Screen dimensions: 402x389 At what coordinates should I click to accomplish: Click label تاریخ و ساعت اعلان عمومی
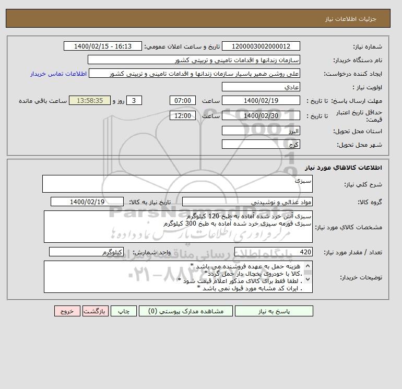pyautogui.click(x=182, y=46)
